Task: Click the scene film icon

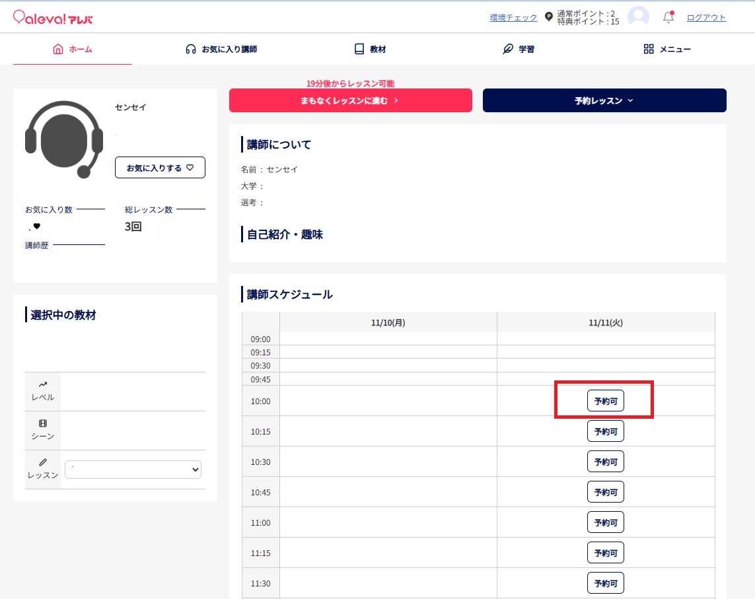Action: (x=43, y=423)
